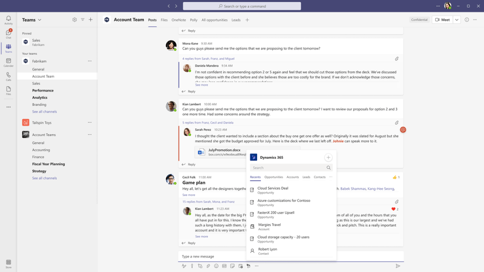Open the Store app in the sidebar
This screenshot has height=272, width=484.
click(x=9, y=263)
